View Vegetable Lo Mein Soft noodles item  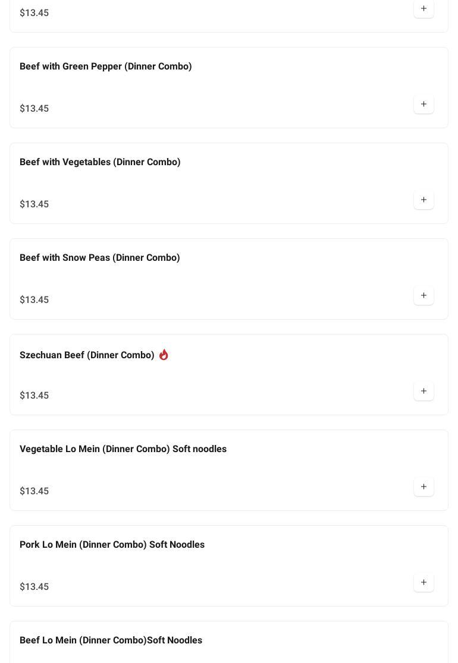tap(123, 449)
